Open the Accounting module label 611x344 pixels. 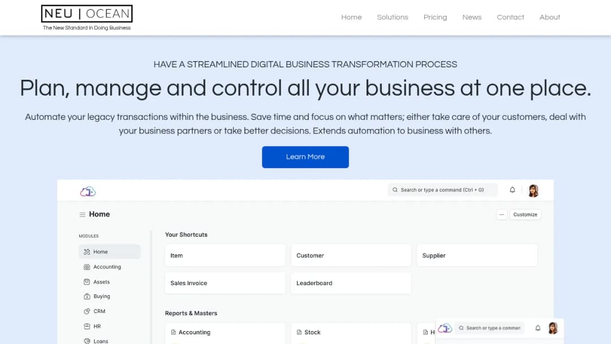pos(107,267)
